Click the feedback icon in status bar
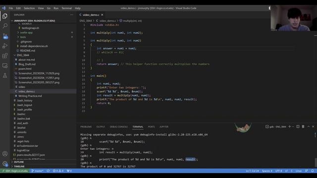 pyautogui.click(x=307, y=171)
